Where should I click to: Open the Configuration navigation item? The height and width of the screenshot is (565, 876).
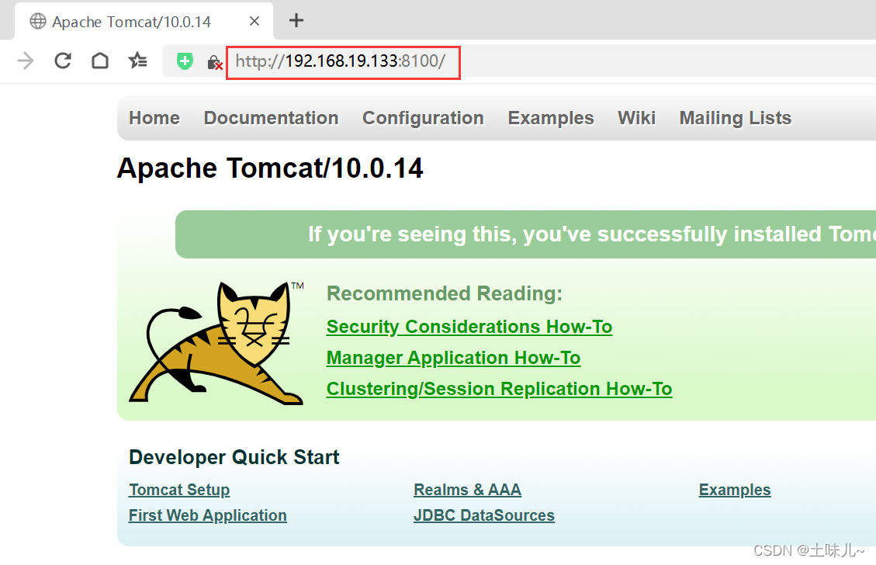pos(423,118)
